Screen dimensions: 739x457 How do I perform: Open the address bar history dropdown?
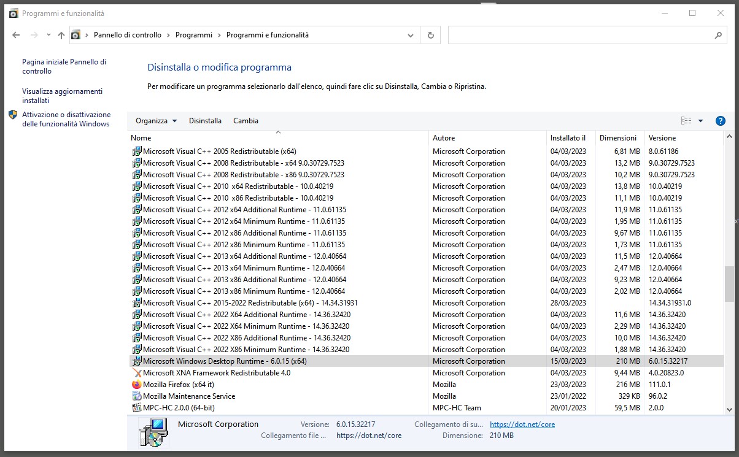411,36
